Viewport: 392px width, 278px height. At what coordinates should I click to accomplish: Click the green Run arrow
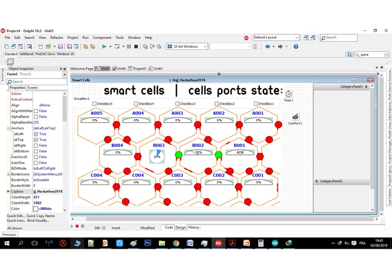coord(104,47)
